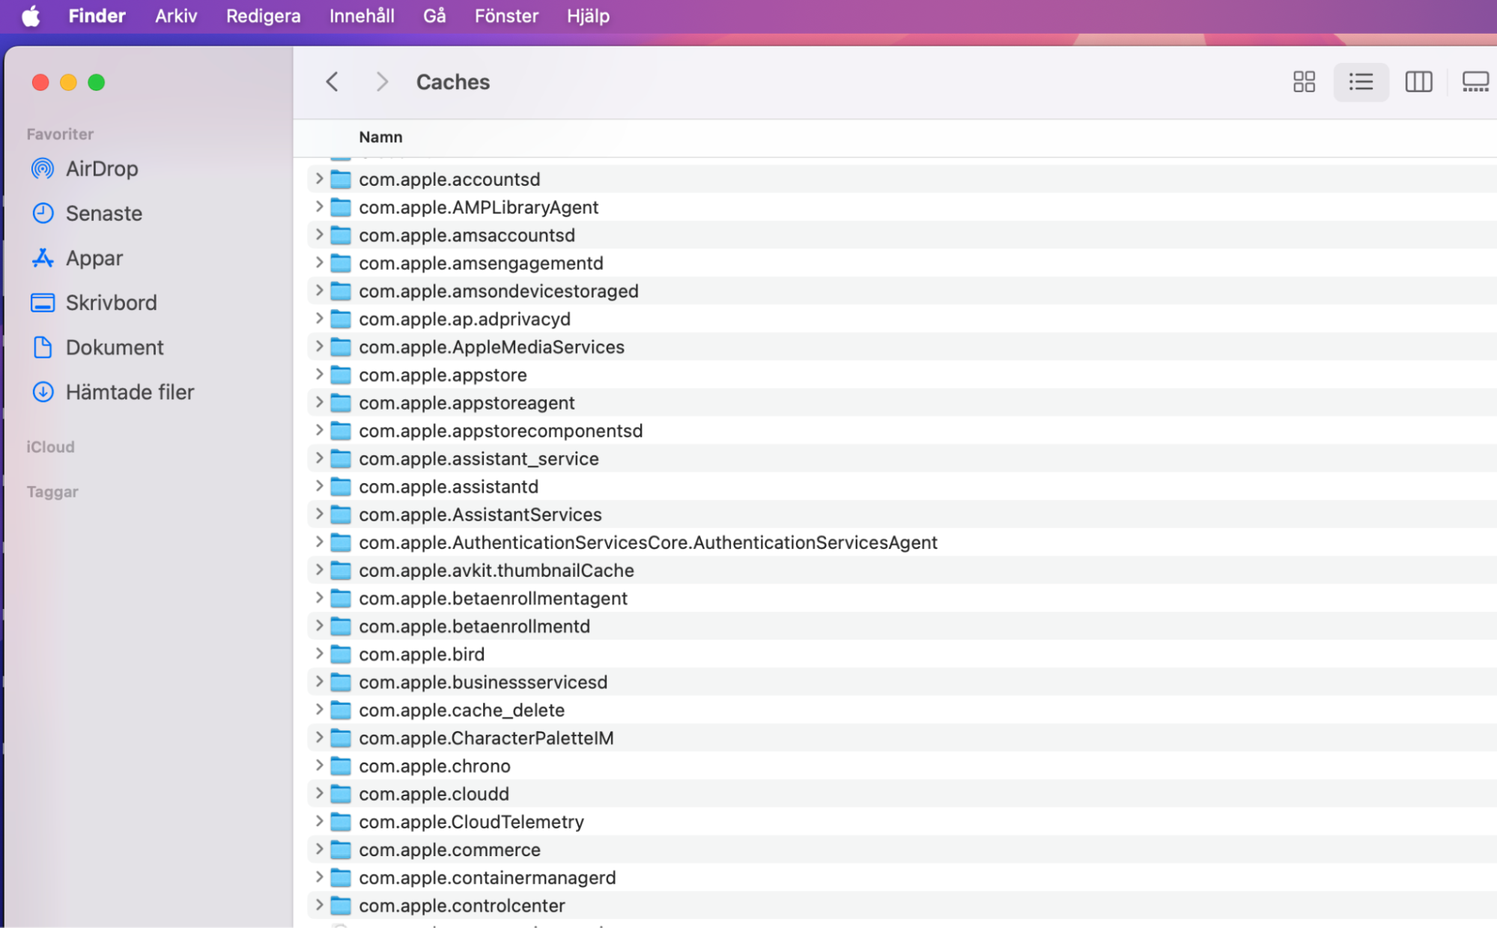Click the Caches window title
Screen dimensions: 1497x928
coord(452,82)
